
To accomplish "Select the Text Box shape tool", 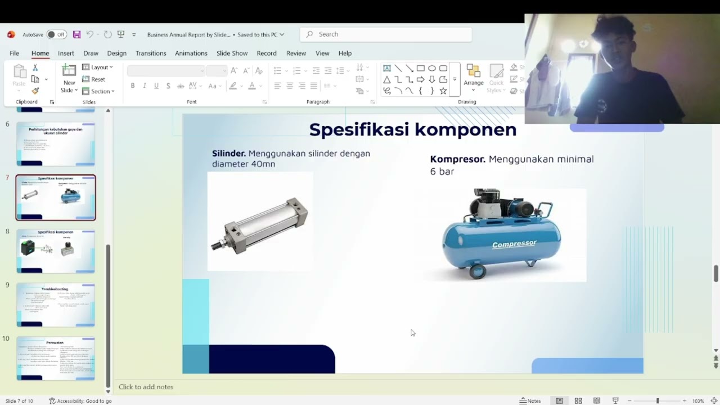I will [x=387, y=68].
